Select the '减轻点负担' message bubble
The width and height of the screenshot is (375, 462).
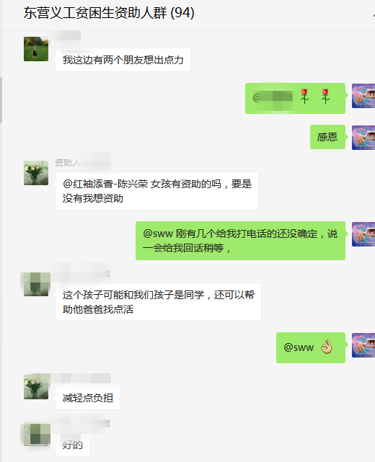click(x=87, y=398)
